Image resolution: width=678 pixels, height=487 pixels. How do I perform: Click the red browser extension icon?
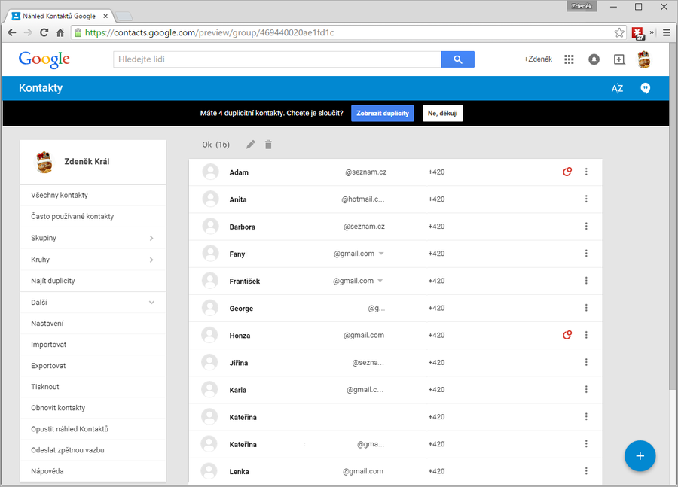tap(638, 33)
